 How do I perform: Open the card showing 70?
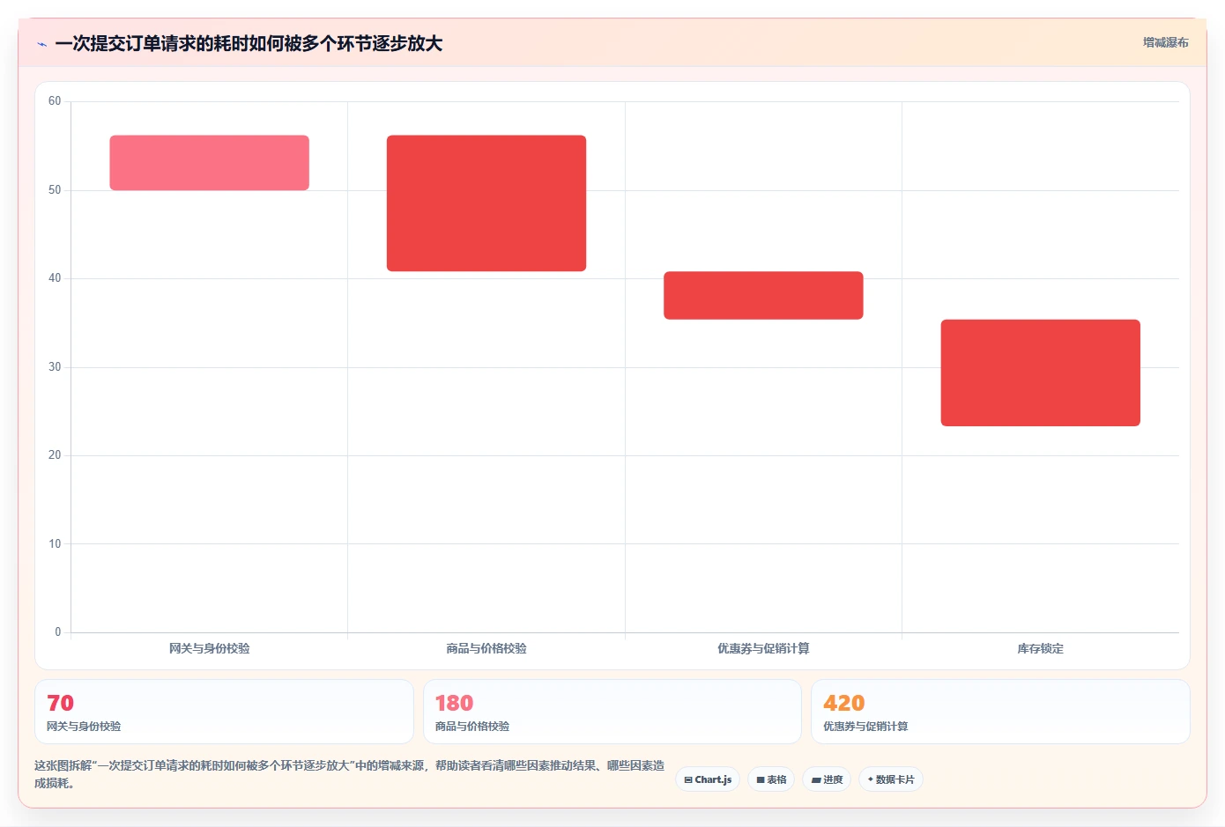click(224, 712)
